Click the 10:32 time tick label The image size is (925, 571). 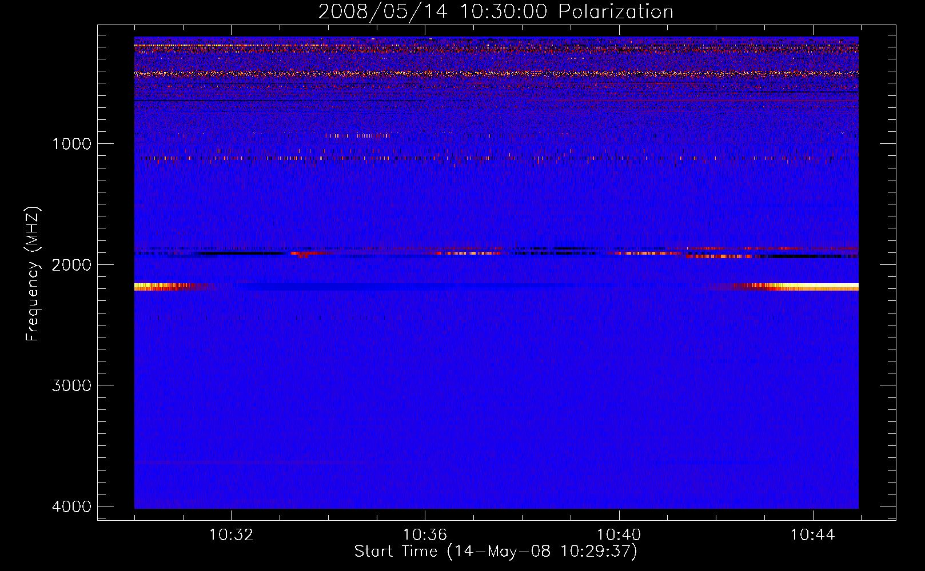click(231, 535)
